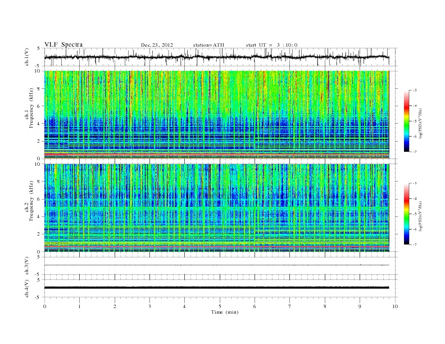
Task: Click the ch.2 'Frequency (kHz)' axis label
Action: click(31, 200)
